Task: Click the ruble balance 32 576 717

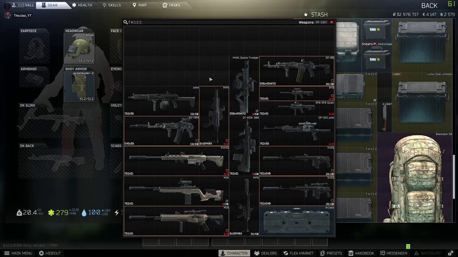Action: click(x=405, y=15)
